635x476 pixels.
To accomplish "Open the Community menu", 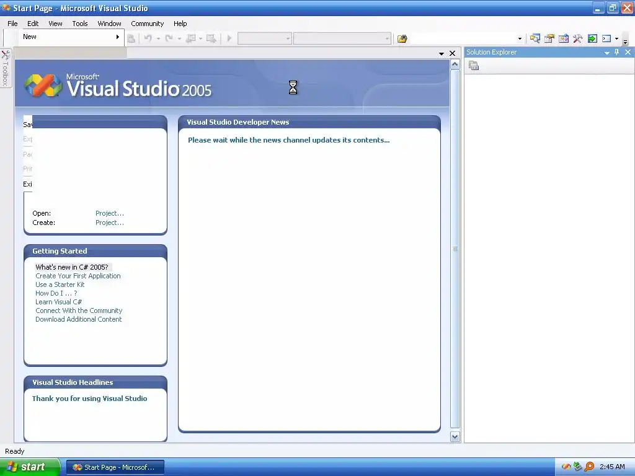I will [x=148, y=24].
